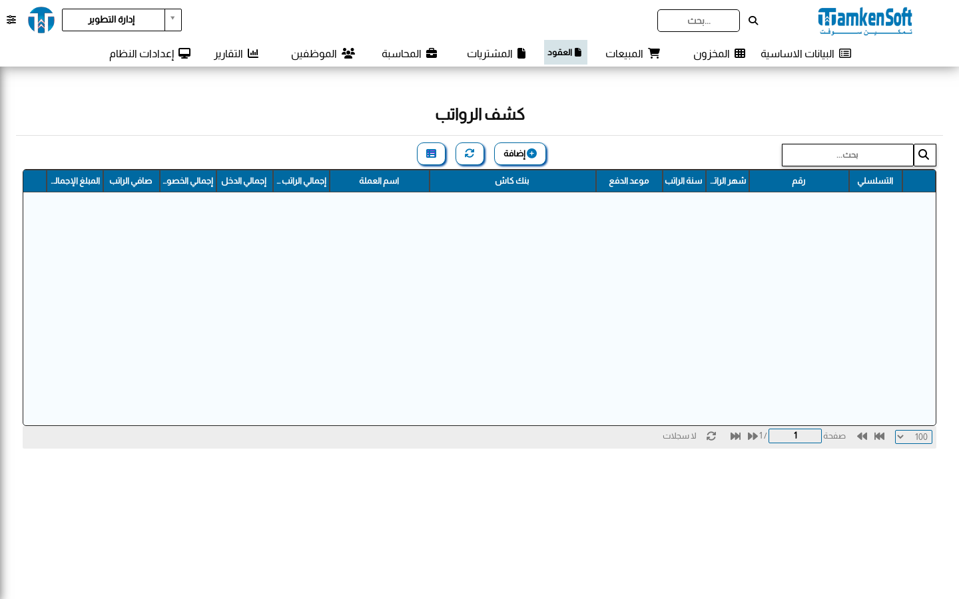Open the settings sliders icon at top left

click(x=11, y=20)
